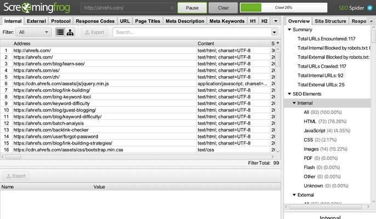Image resolution: width=376 pixels, height=219 pixels.
Task: Switch to the Site Structure tab
Action: point(330,21)
